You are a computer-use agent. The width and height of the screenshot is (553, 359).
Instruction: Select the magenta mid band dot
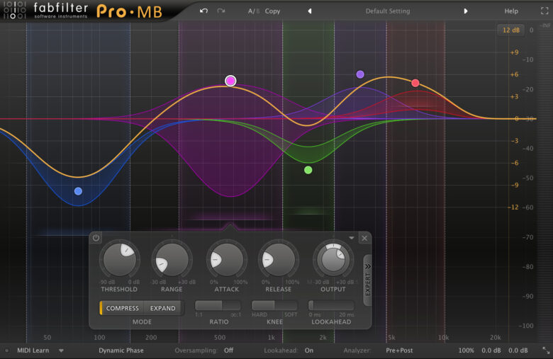(x=230, y=81)
